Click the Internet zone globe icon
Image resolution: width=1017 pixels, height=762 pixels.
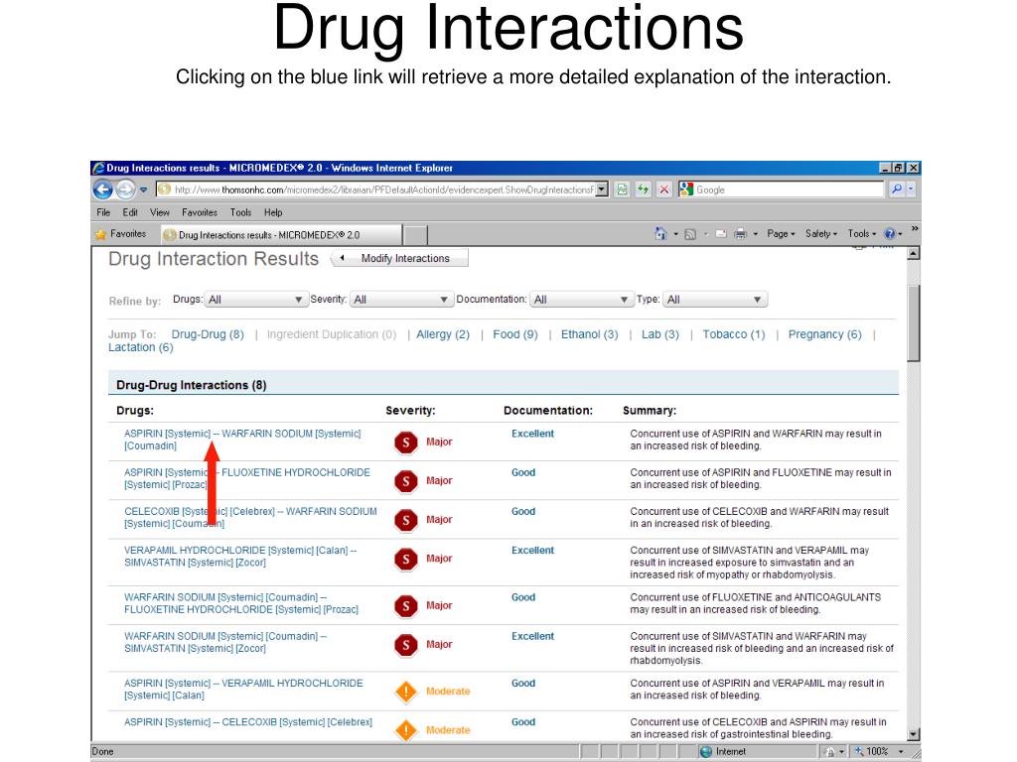point(706,752)
